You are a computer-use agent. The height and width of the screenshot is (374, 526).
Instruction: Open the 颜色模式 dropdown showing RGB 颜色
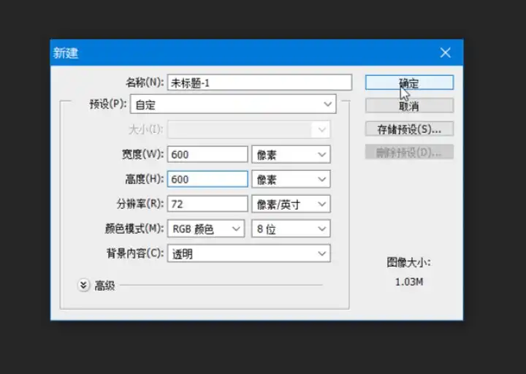(206, 229)
